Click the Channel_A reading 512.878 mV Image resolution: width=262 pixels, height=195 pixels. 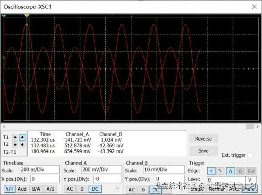(x=78, y=146)
